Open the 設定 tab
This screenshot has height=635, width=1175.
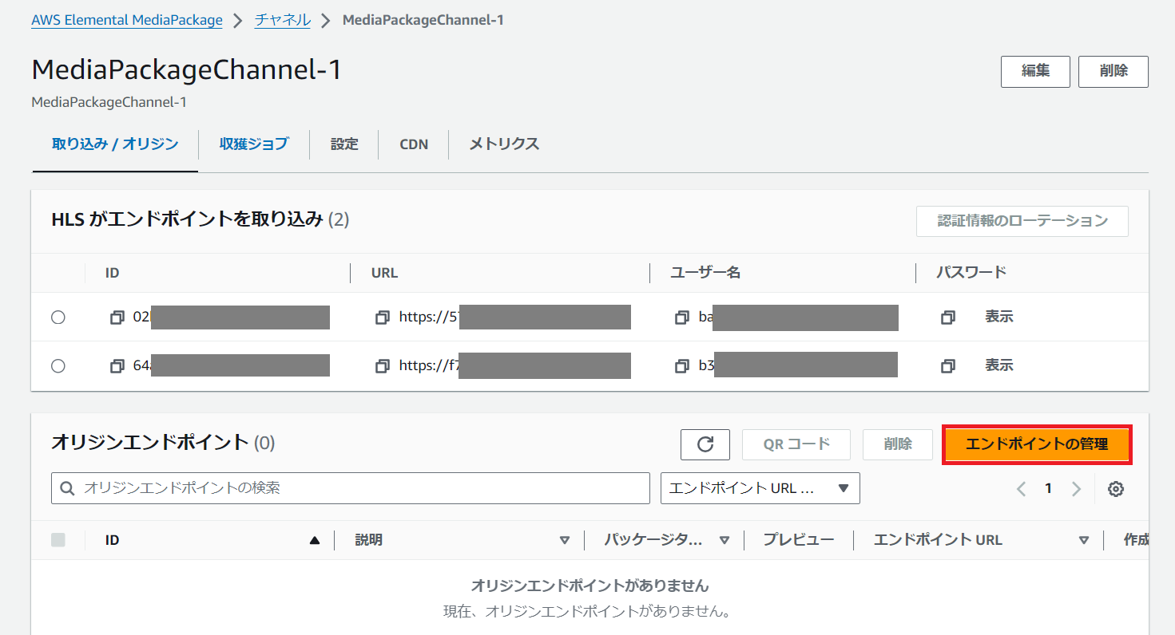(344, 144)
